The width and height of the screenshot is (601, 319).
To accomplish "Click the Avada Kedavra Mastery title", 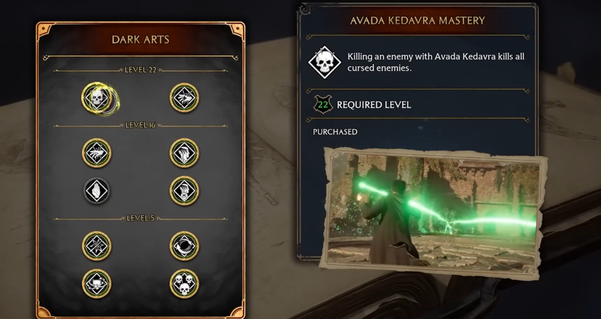I will click(418, 21).
